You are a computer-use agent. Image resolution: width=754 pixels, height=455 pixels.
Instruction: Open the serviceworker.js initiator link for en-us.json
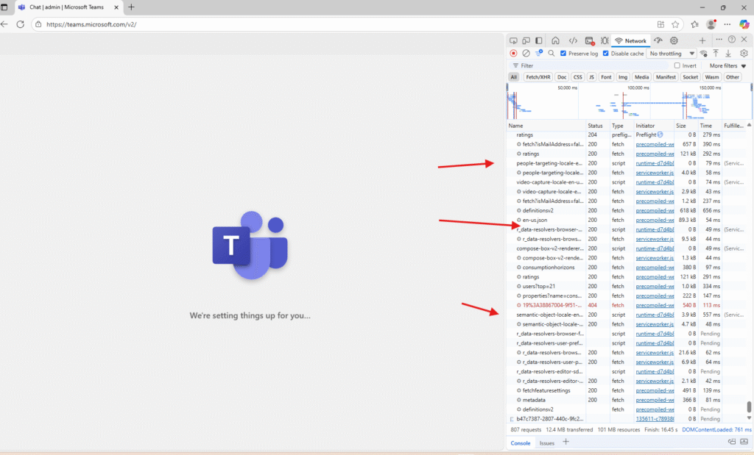click(655, 220)
